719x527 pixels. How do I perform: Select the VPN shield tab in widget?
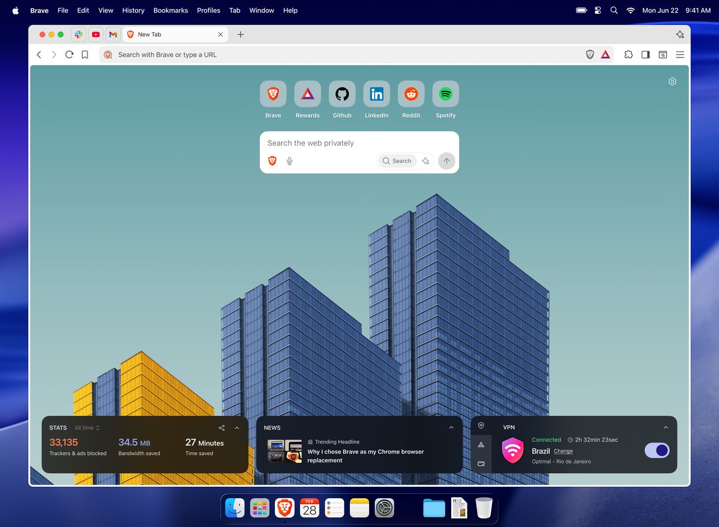481,425
